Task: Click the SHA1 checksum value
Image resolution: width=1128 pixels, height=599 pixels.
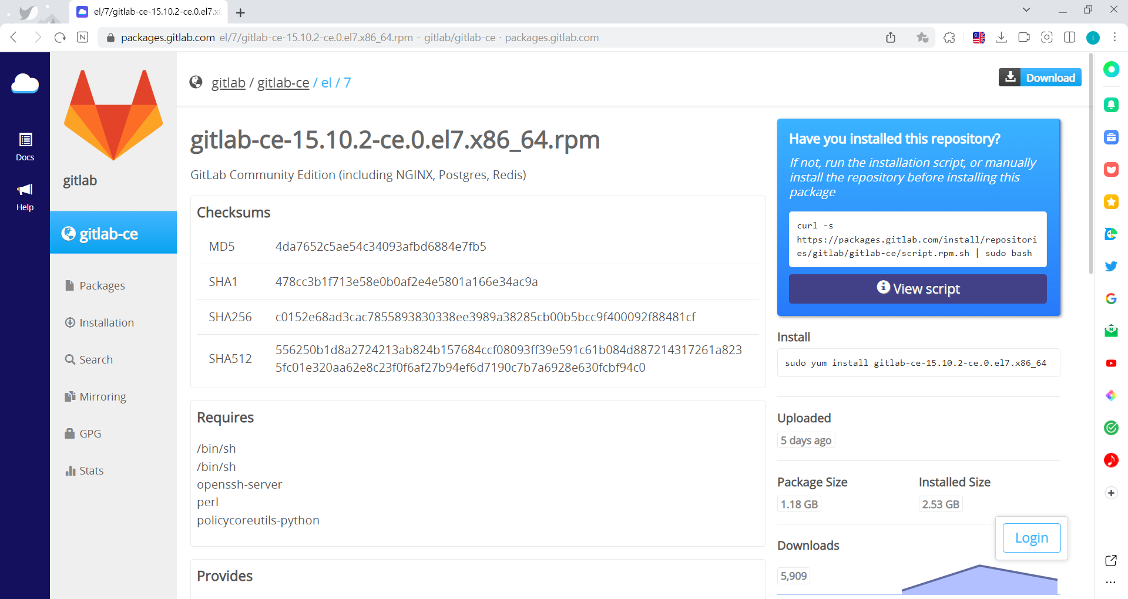Action: click(x=407, y=282)
